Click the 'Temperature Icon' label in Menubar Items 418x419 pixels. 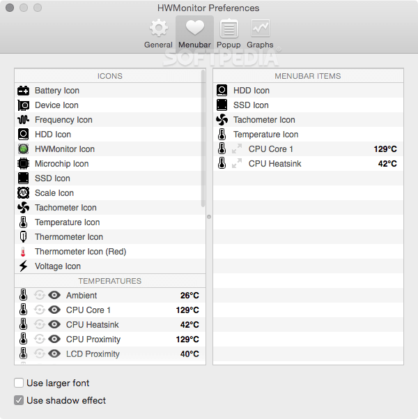tap(265, 135)
